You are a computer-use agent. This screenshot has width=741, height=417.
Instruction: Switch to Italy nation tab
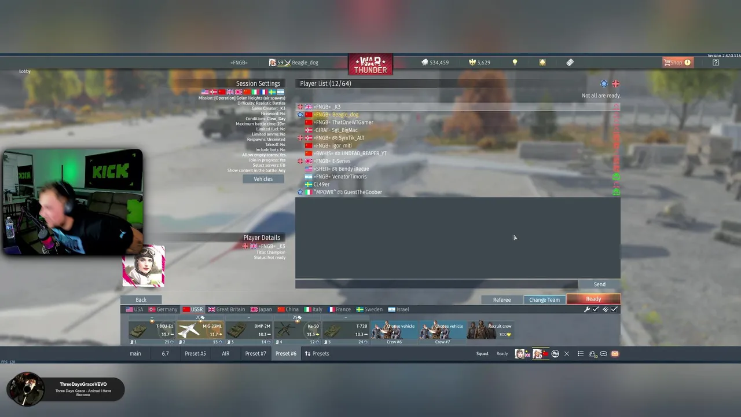[313, 309]
